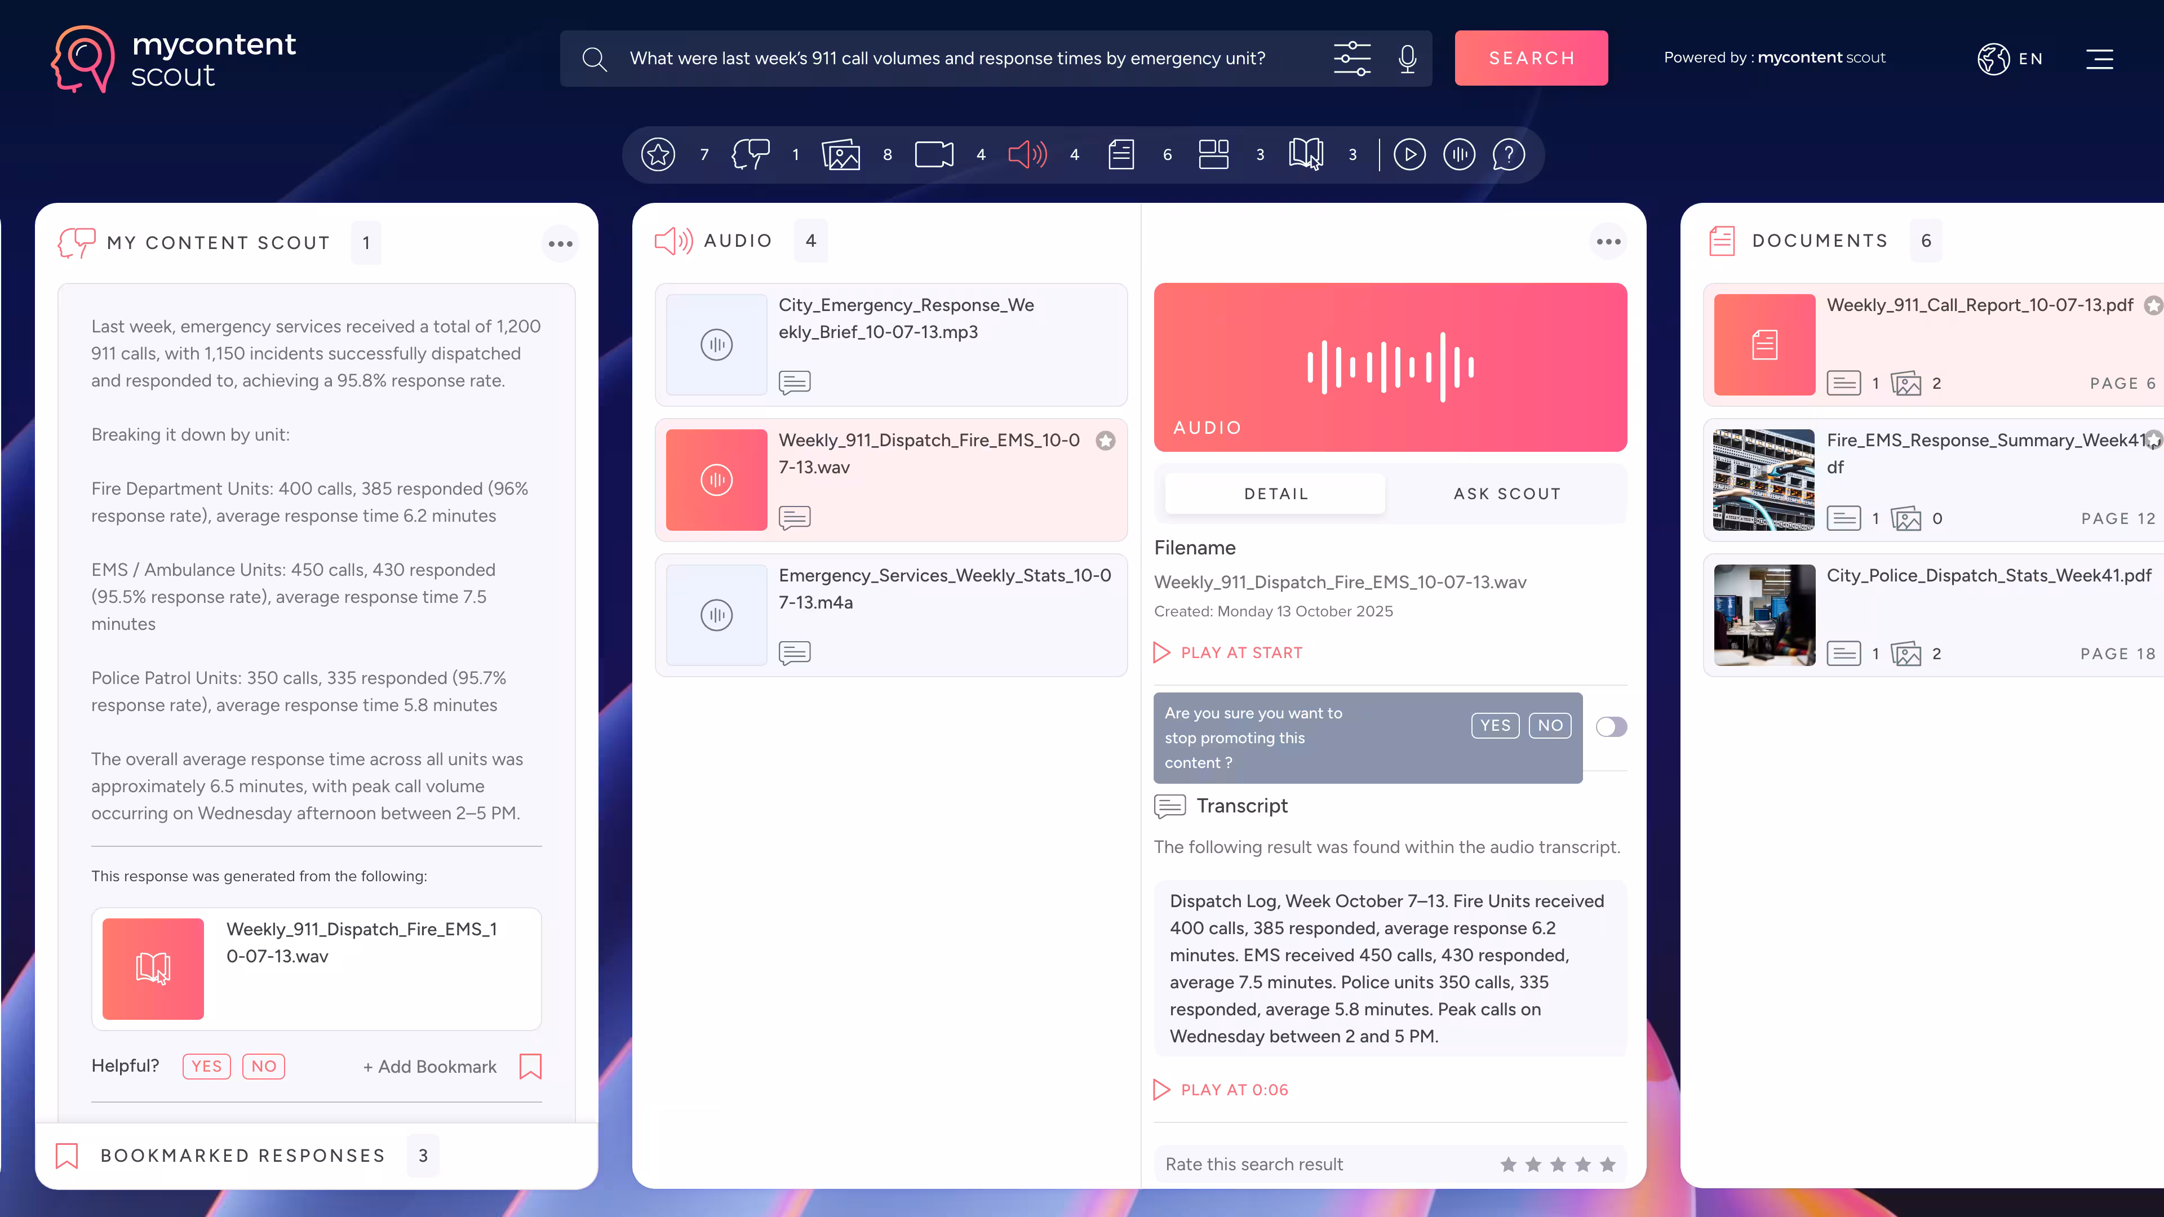Viewport: 2164px width, 1217px height.
Task: Toggle Add Bookmark flag icon
Action: (530, 1067)
